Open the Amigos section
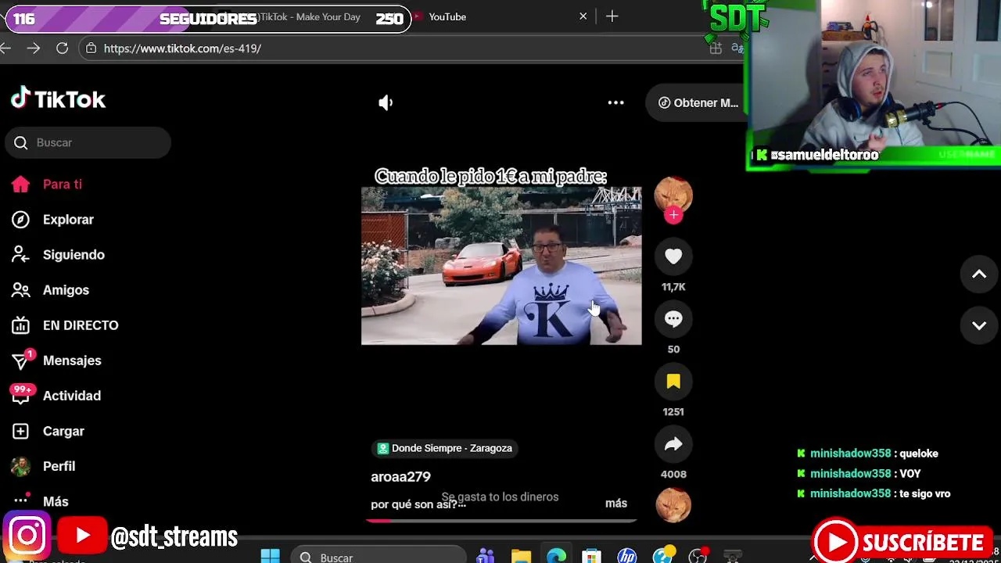The image size is (1001, 563). click(x=66, y=290)
